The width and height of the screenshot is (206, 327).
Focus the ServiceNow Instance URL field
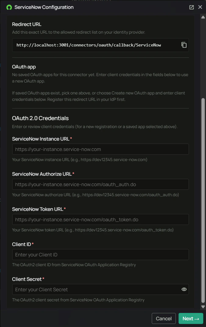[x=100, y=149]
